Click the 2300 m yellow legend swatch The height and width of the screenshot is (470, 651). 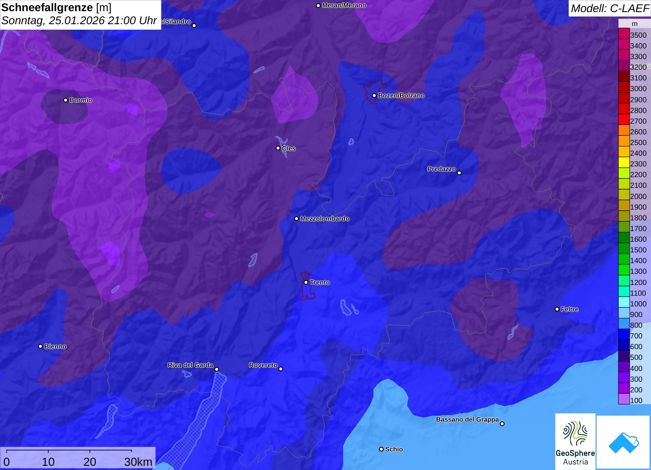coord(624,163)
